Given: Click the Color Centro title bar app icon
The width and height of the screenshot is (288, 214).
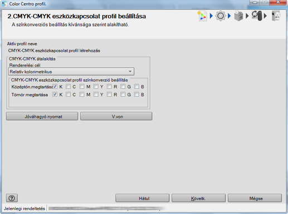Looking at the screenshot, I should coord(4,4).
